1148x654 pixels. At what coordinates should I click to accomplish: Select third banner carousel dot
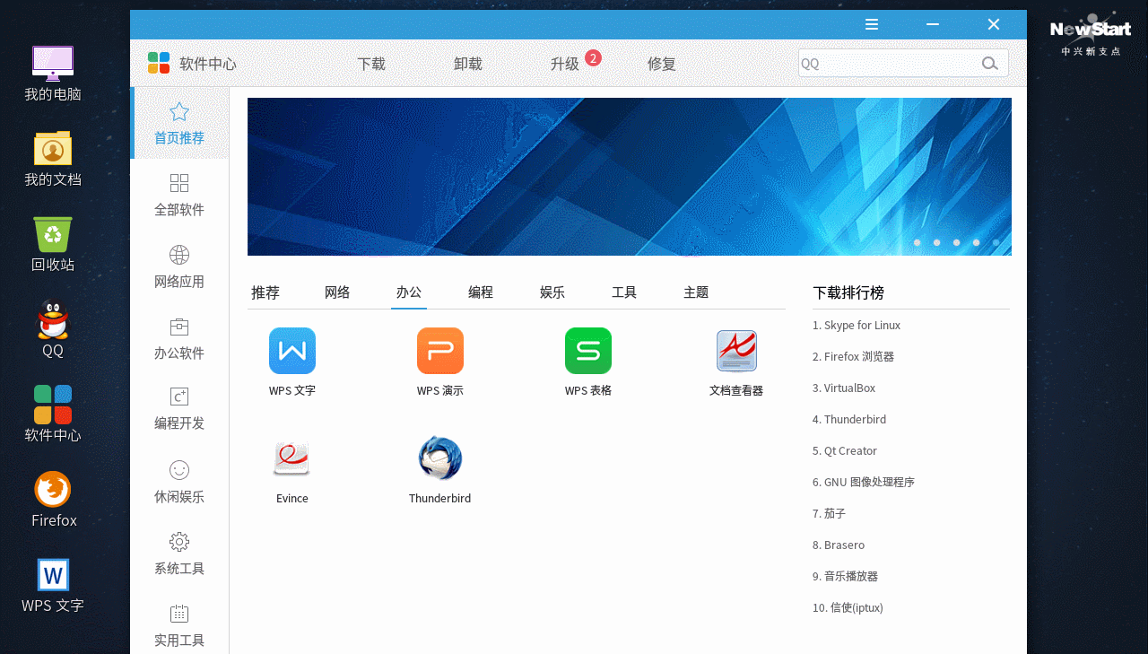(956, 242)
